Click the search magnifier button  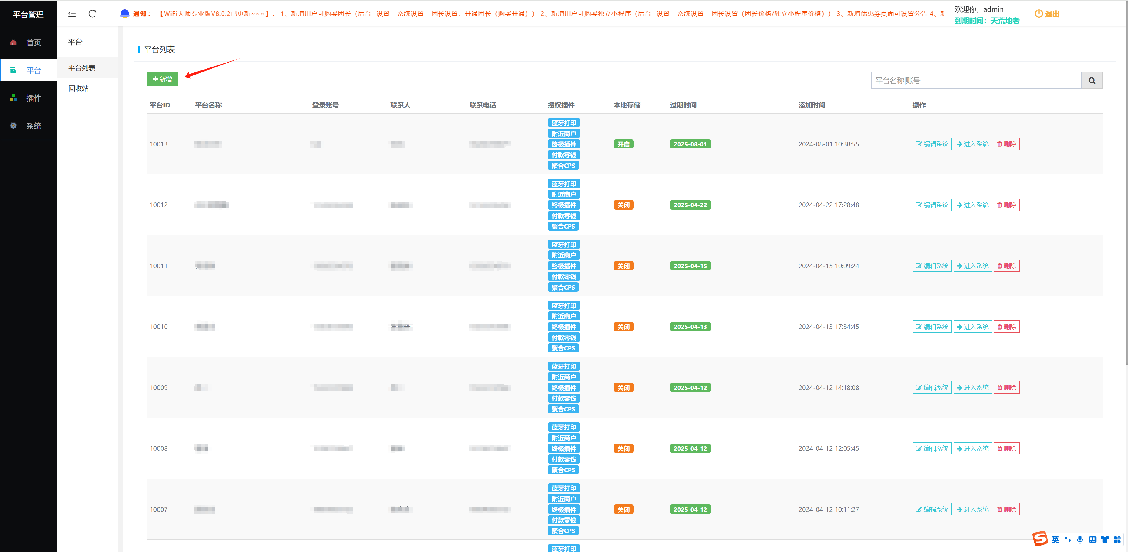pos(1092,80)
